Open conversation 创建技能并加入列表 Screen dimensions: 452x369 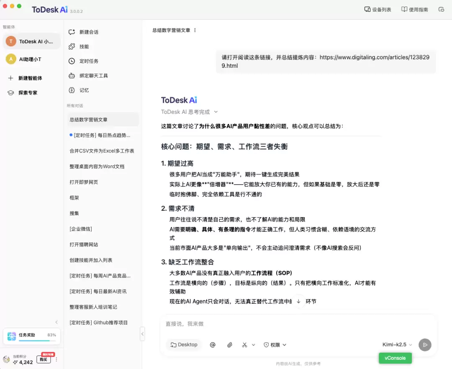(x=103, y=260)
